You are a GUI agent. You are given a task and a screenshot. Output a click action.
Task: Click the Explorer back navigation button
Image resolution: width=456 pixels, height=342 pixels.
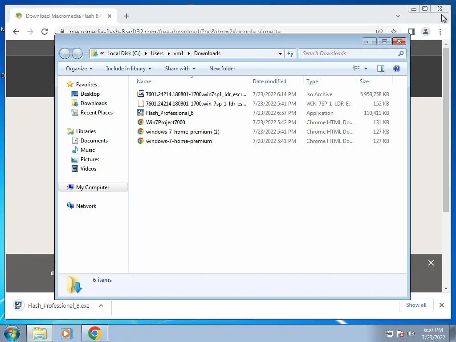coord(65,53)
